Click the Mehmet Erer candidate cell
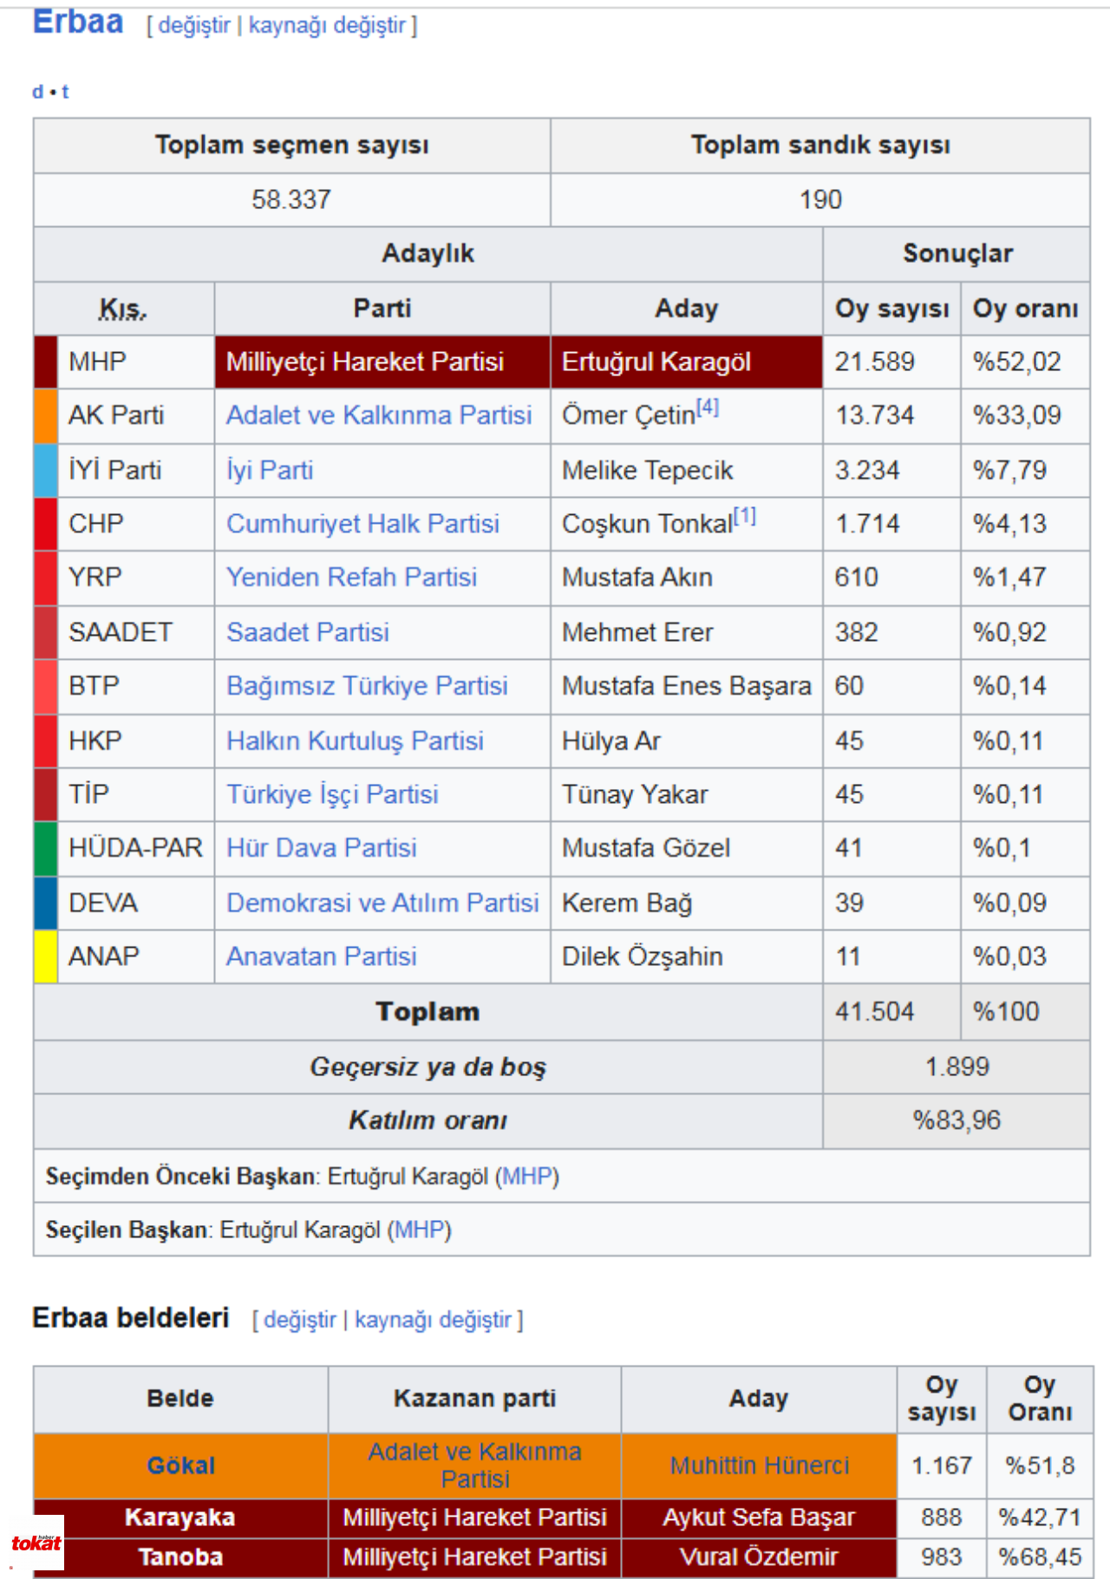This screenshot has height=1579, width=1110. click(x=686, y=632)
